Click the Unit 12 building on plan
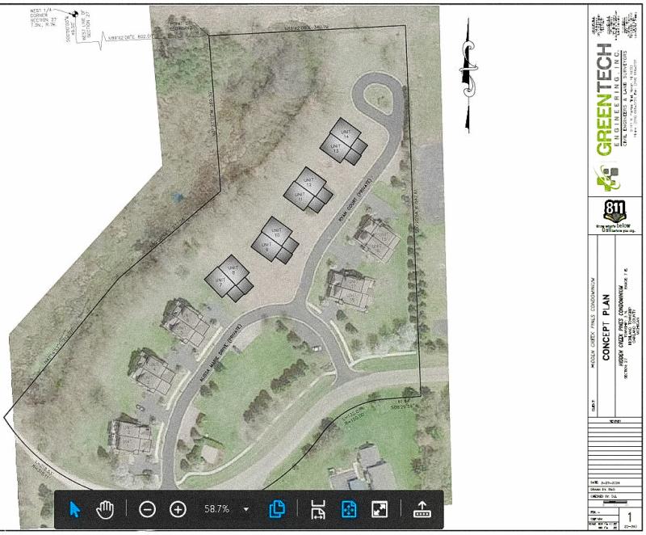 pyautogui.click(x=308, y=184)
